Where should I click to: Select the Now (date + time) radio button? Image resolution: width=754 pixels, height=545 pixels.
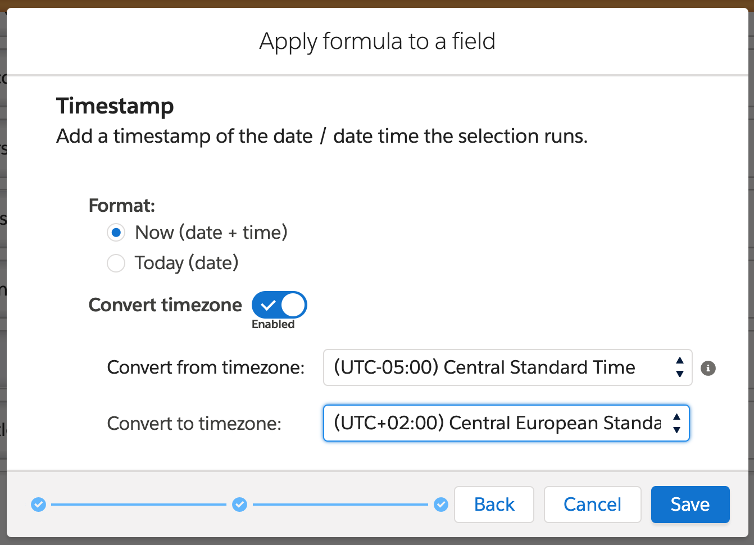(x=116, y=233)
